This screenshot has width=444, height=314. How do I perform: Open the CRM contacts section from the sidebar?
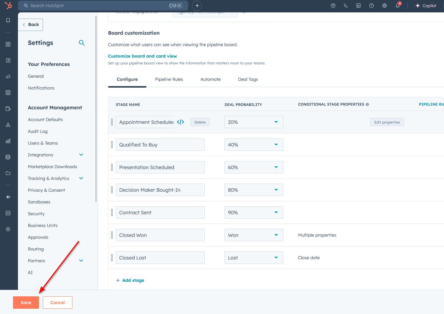pyautogui.click(x=8, y=60)
